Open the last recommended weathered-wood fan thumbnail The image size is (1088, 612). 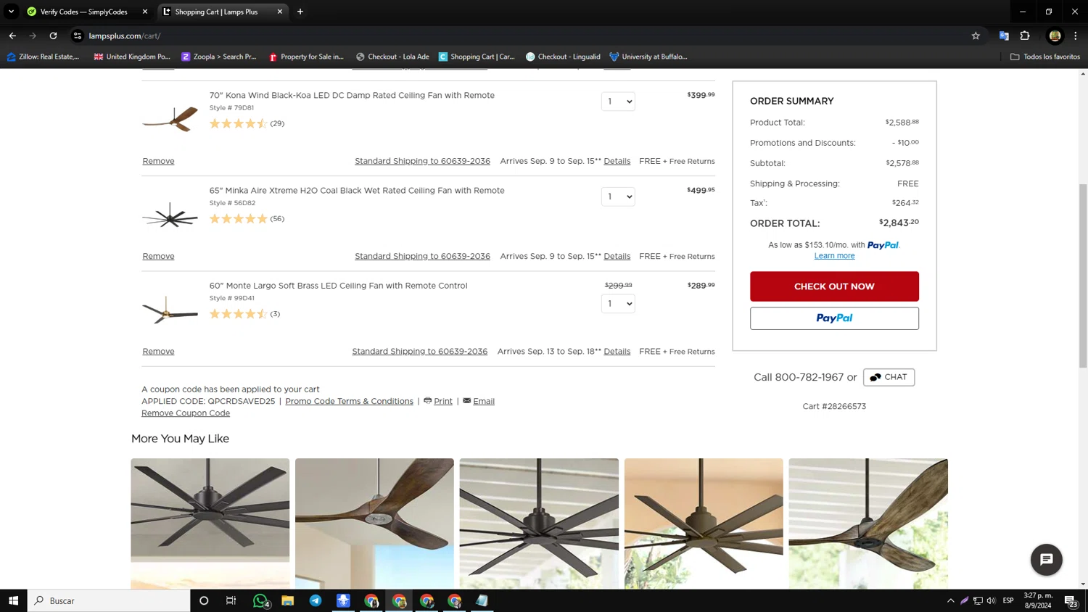click(868, 524)
